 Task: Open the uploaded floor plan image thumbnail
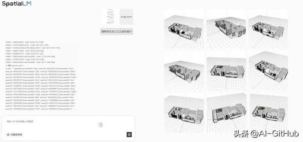110,17
